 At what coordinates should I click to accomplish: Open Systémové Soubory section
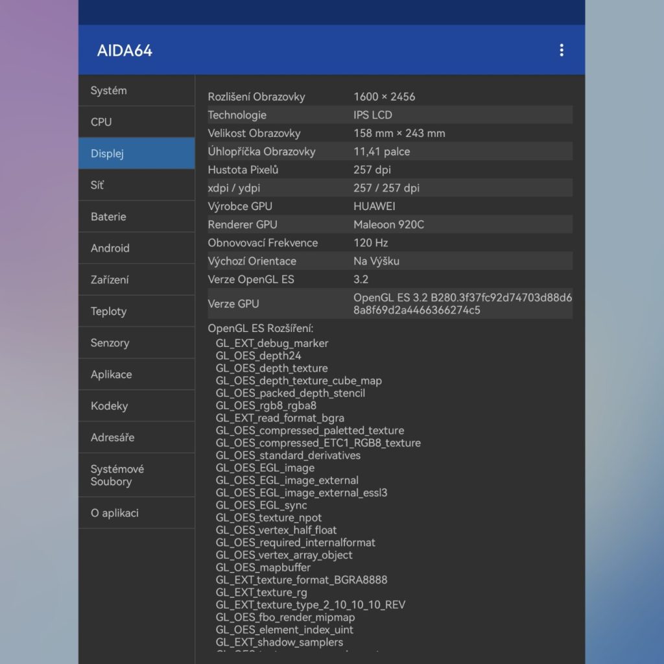136,475
